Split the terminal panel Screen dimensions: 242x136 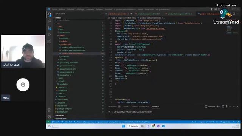point(223,107)
